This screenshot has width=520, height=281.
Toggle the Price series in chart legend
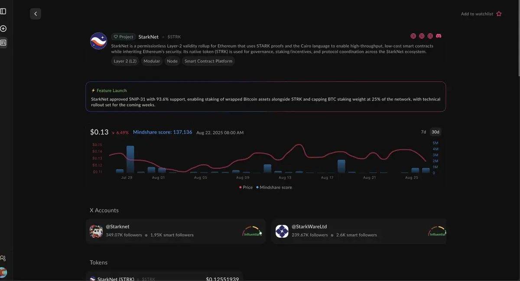246,187
